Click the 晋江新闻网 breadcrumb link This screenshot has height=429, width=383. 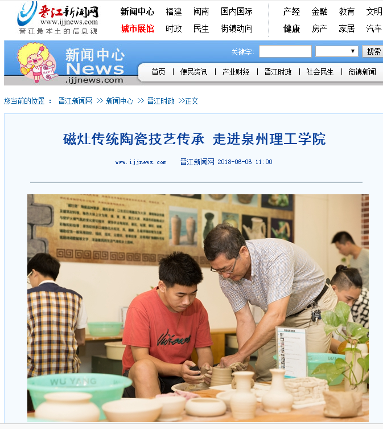[x=76, y=101]
